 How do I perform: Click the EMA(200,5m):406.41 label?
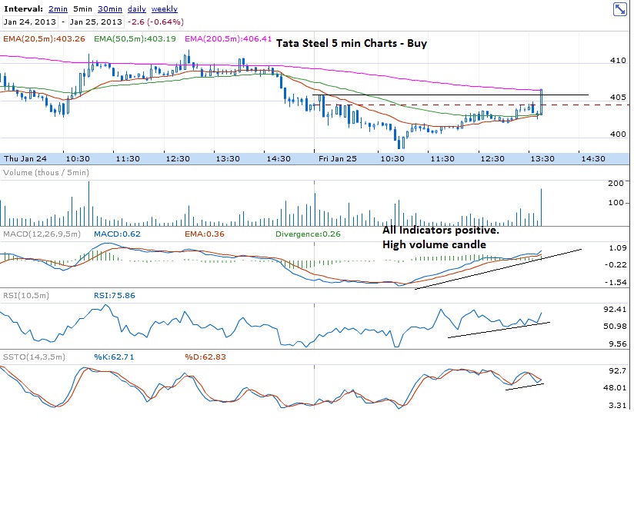(228, 38)
